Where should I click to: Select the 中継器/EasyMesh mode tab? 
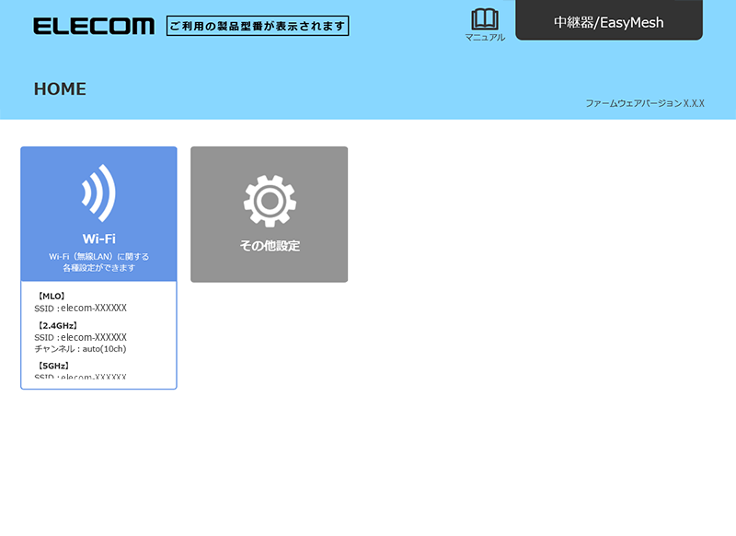609,20
